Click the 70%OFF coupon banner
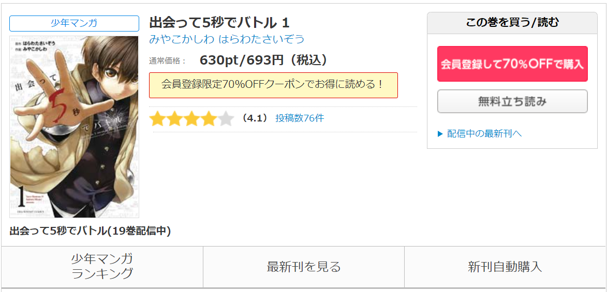 273,85
